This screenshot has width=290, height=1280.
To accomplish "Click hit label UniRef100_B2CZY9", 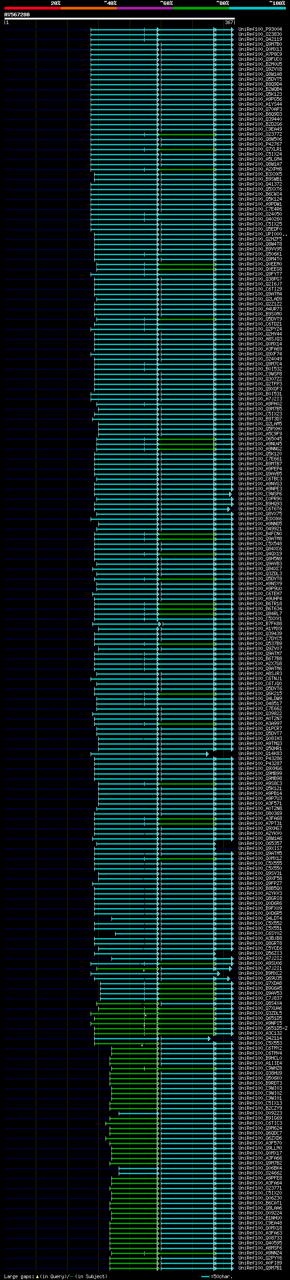I will (x=260, y=1108).
